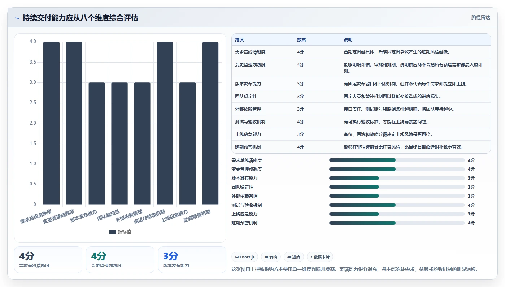Click the 上线应急能力 bar in chart
This screenshot has height=287, width=505.
[188, 143]
